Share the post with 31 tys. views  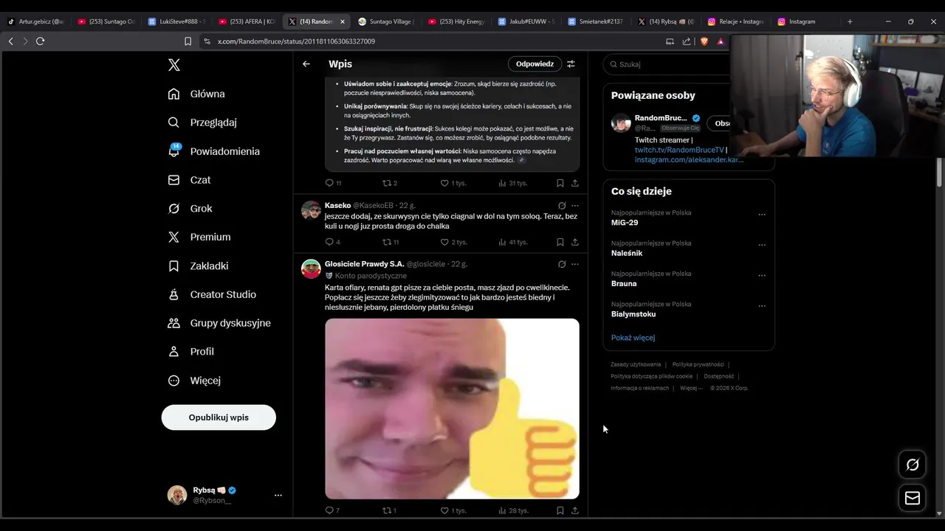[x=575, y=183]
